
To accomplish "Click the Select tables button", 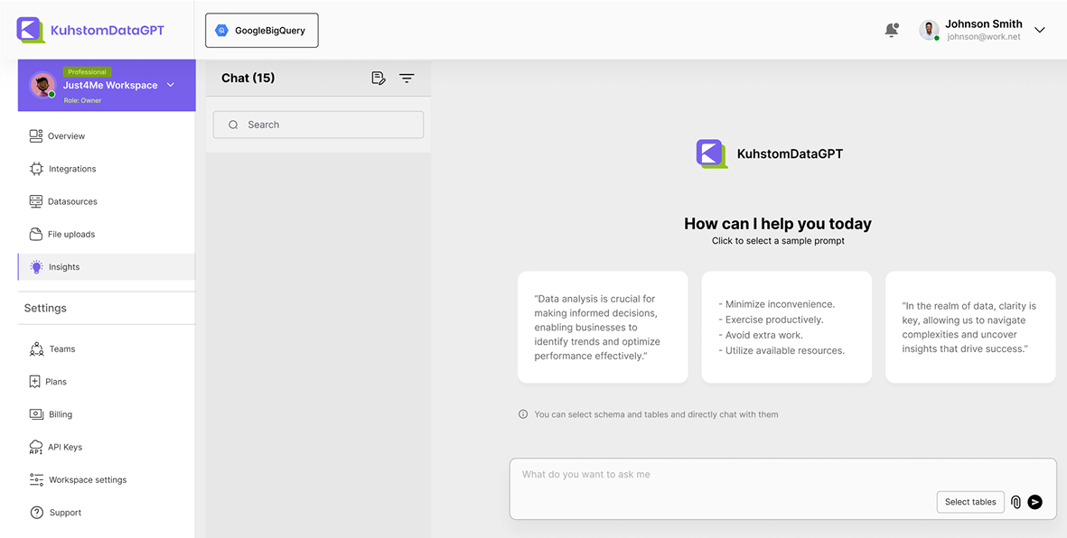I will (970, 502).
